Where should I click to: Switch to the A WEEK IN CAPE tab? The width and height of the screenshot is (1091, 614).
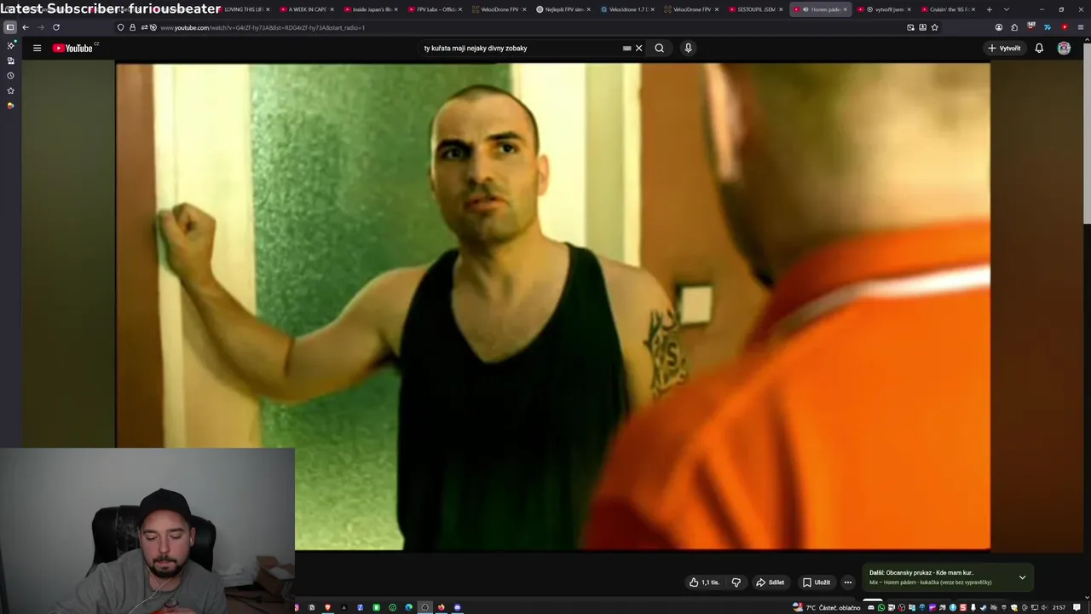click(x=307, y=9)
